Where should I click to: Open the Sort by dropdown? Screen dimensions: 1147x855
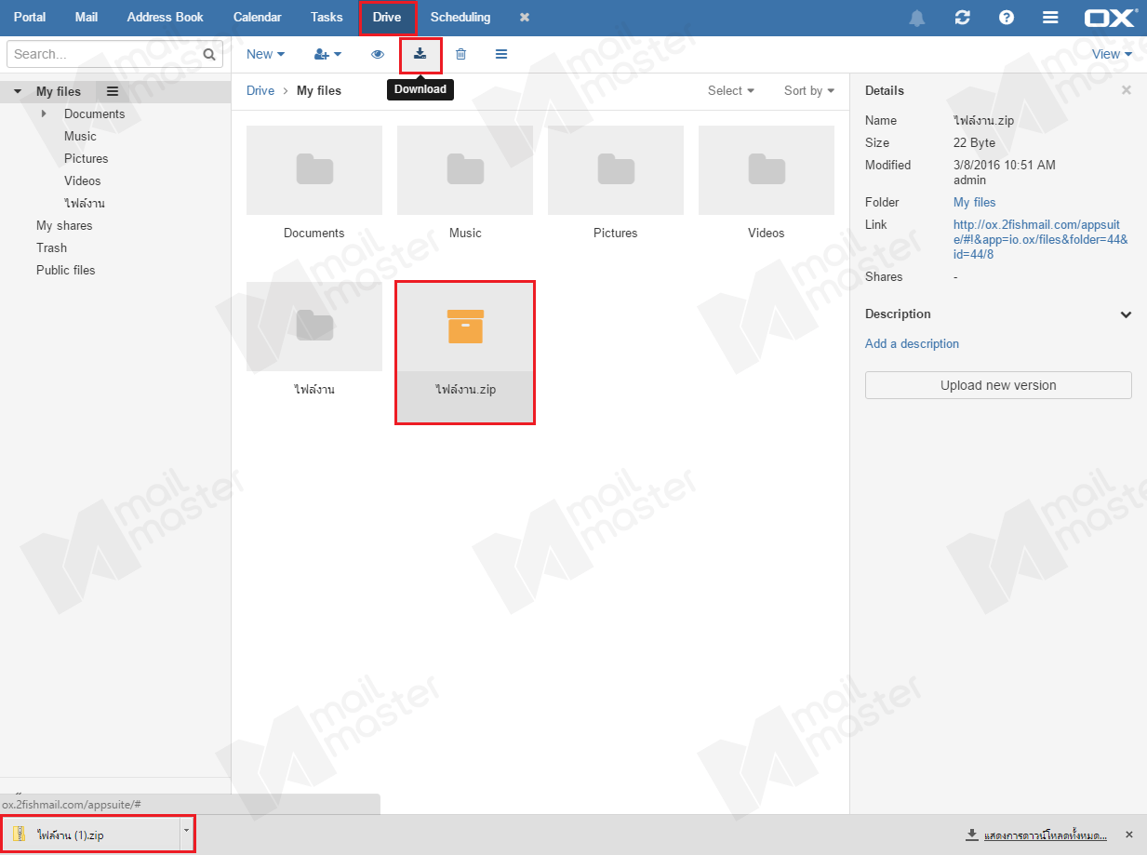point(809,90)
